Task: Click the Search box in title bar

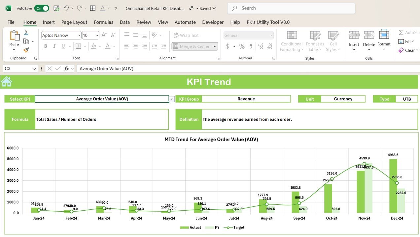Action: 291,8
